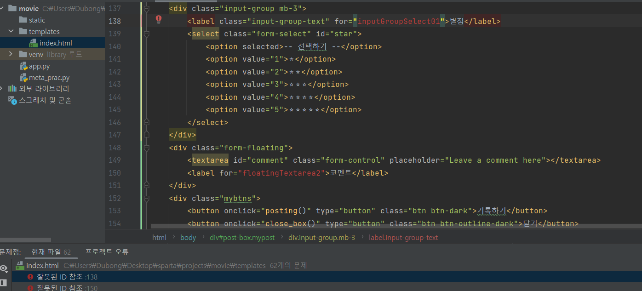Fold the mybtns div at line 152
This screenshot has width=642, height=291.
pos(147,198)
